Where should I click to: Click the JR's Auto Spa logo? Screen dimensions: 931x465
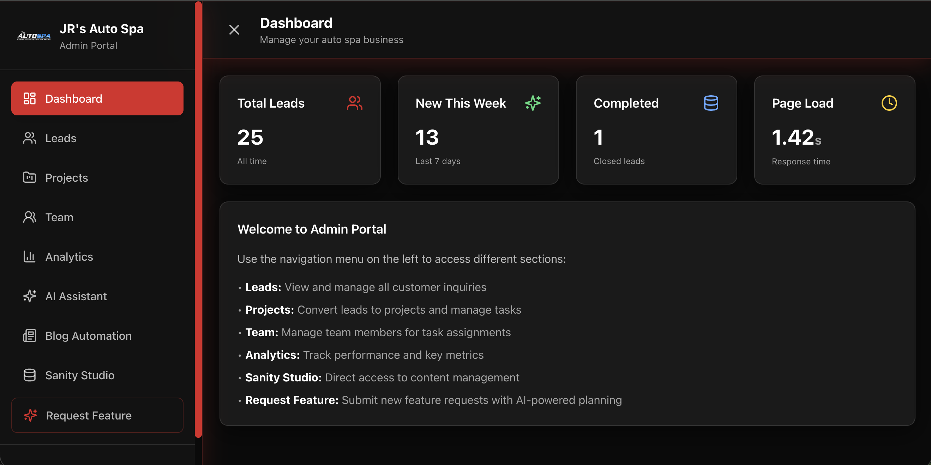(x=34, y=36)
